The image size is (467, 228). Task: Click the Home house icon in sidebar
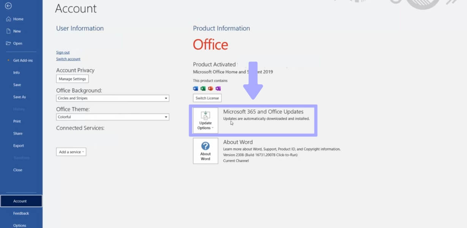point(8,19)
